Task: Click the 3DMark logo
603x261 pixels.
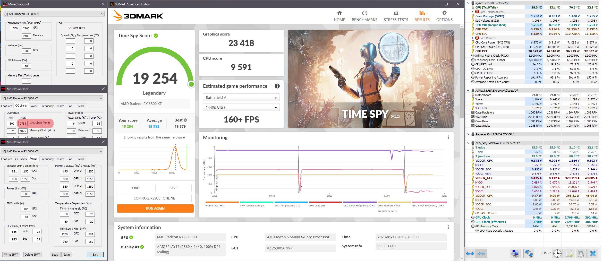Action: coord(138,15)
